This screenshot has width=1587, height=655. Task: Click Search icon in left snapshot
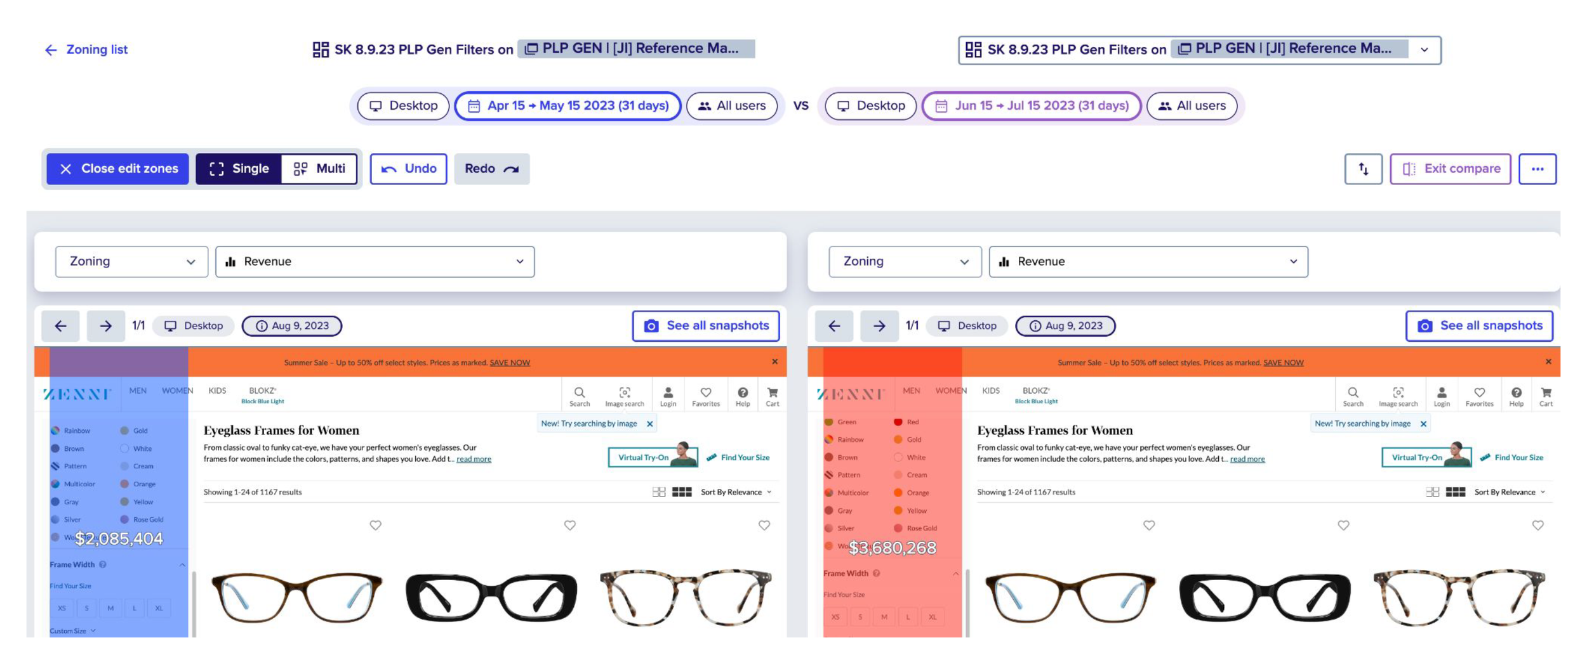coord(579,396)
